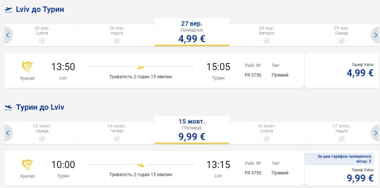Click the 5 seats remaining notice
The image size is (380, 188).
pyautogui.click(x=339, y=159)
